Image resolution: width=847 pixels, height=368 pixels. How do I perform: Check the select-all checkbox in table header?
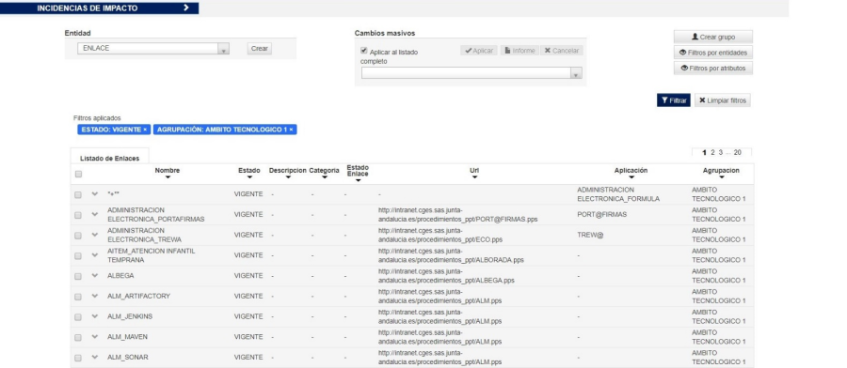pyautogui.click(x=78, y=174)
